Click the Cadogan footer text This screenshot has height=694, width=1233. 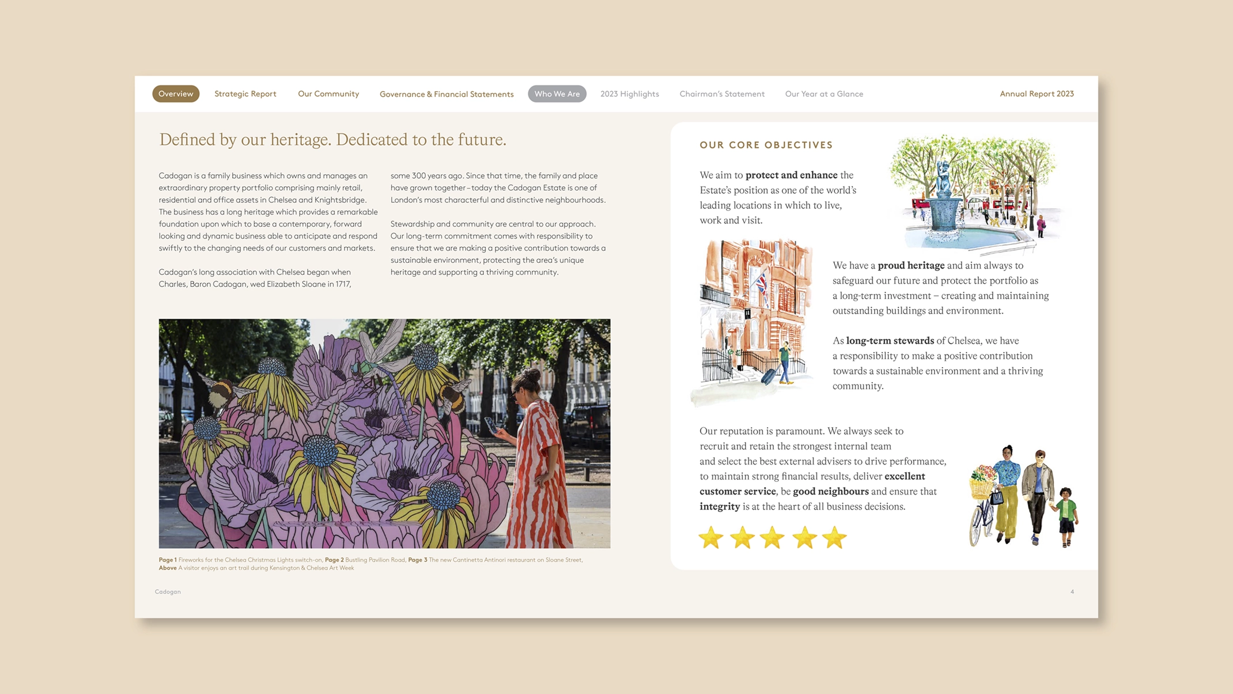168,591
